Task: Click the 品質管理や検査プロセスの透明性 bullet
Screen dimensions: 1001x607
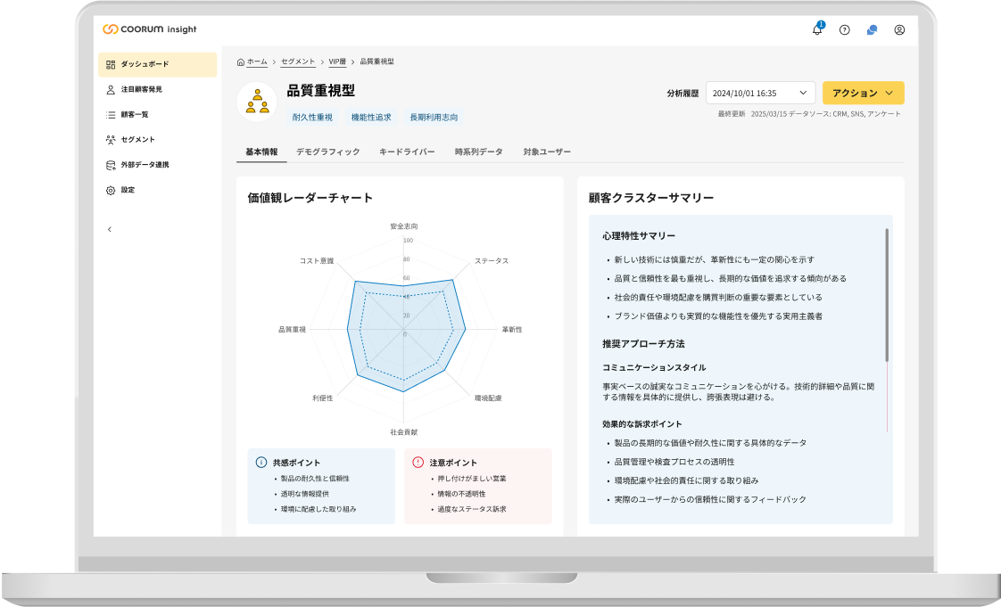Action: coord(674,462)
